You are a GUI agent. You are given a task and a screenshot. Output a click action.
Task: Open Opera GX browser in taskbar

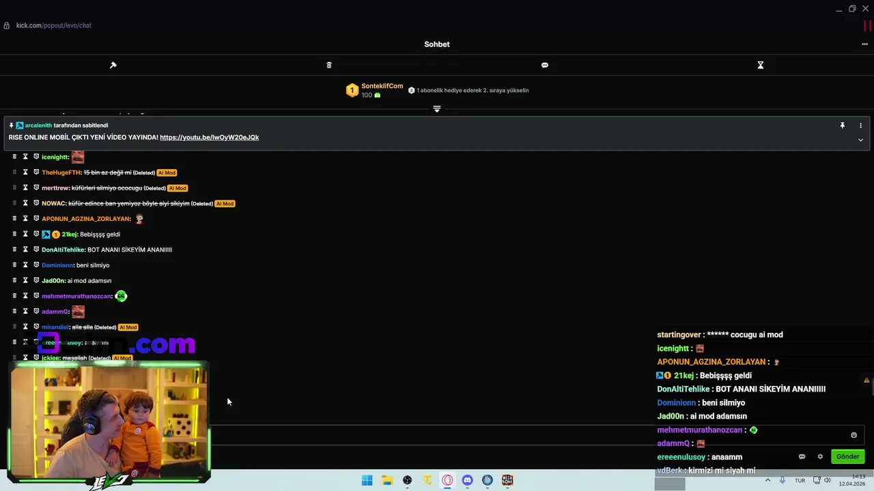tap(447, 480)
